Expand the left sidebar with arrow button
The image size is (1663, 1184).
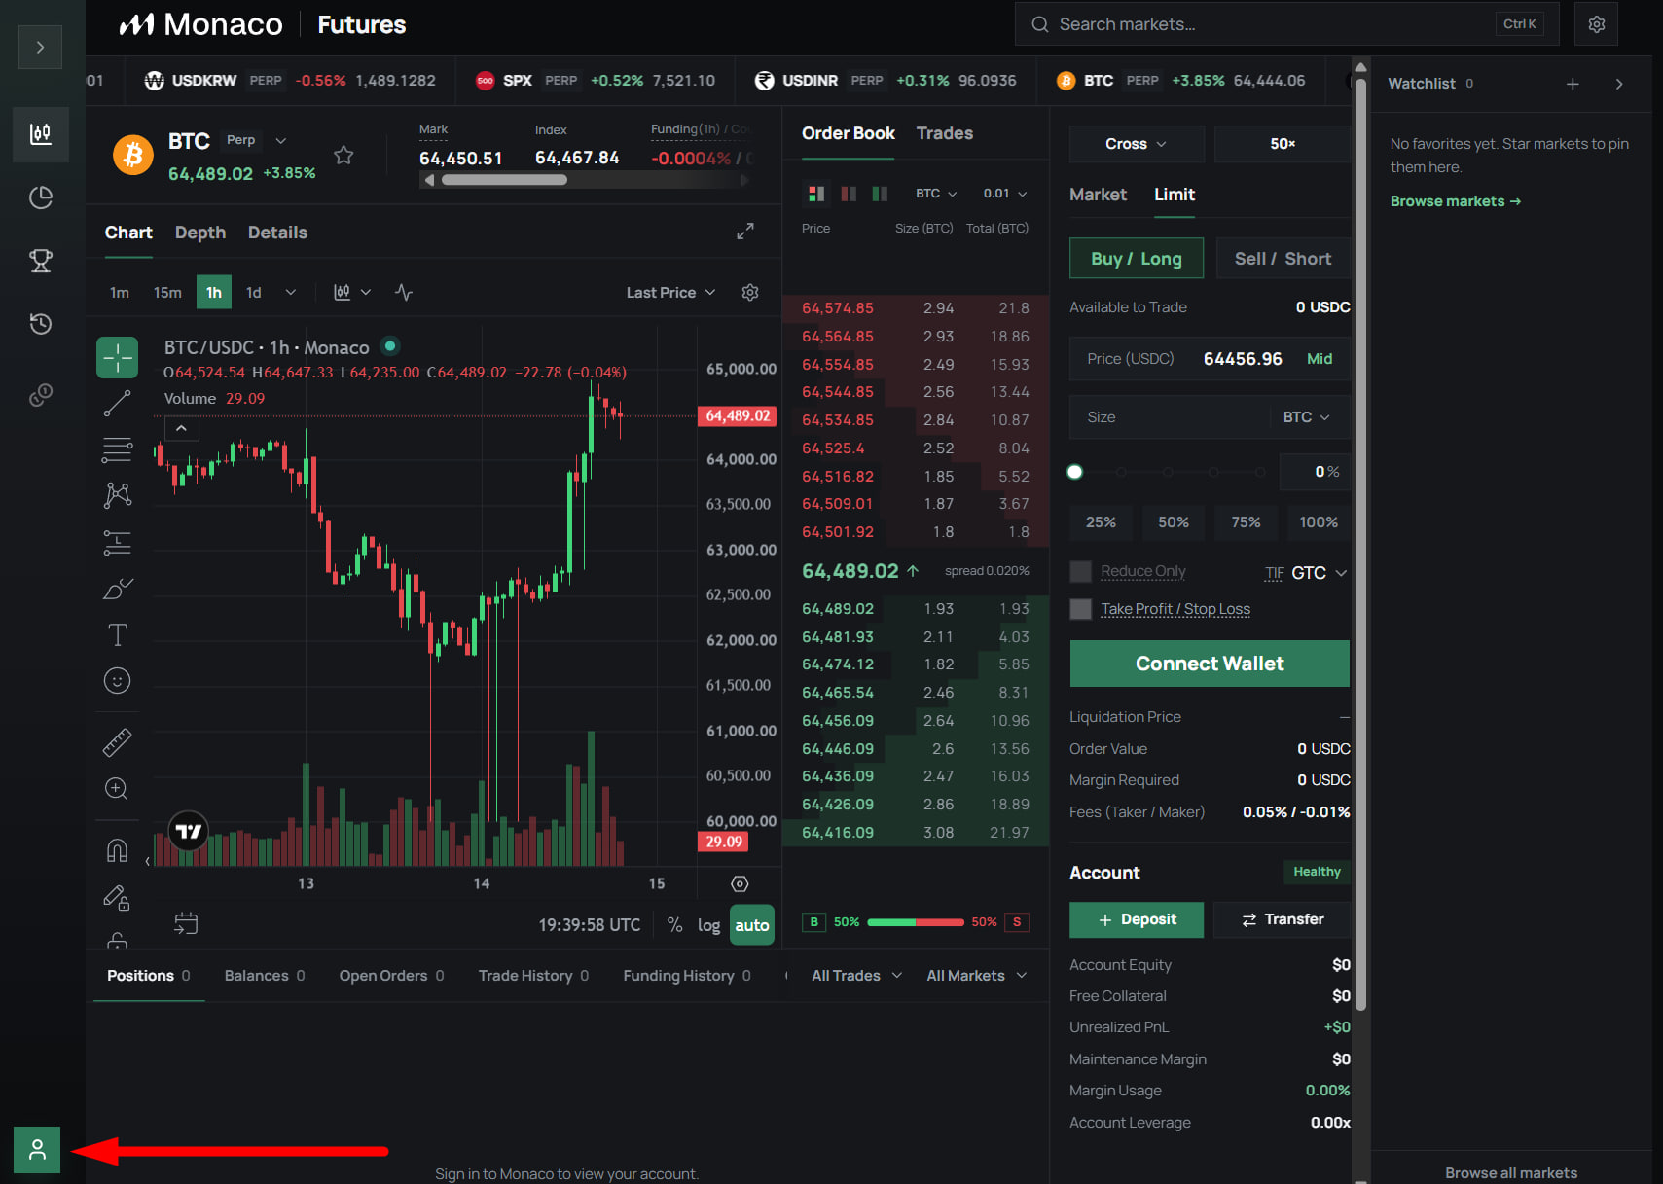pos(40,47)
